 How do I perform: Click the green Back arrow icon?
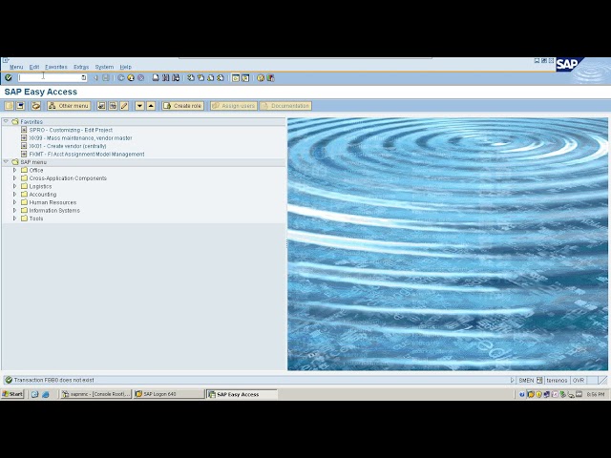121,78
